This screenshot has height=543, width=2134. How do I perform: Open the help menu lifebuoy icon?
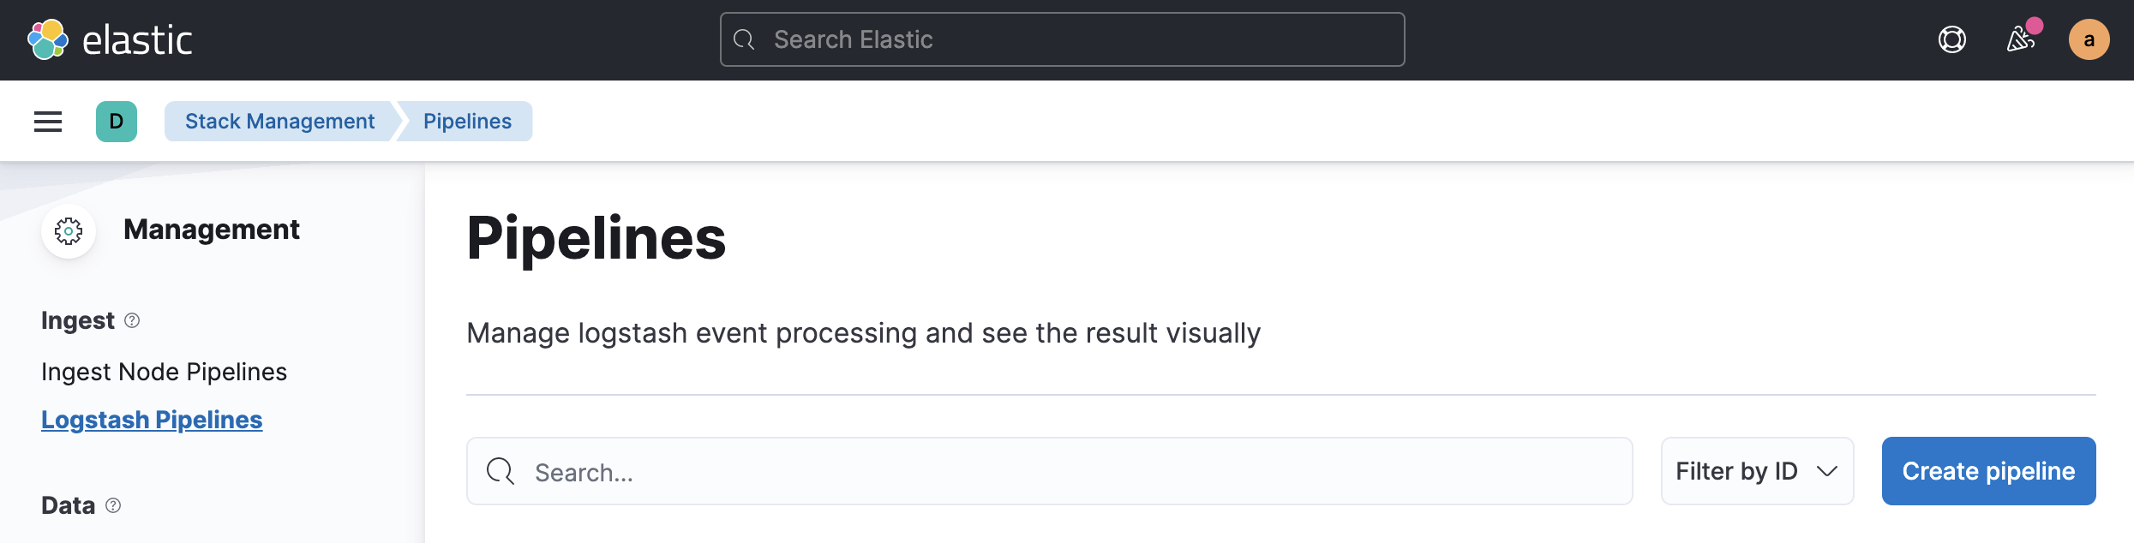[x=1951, y=39]
